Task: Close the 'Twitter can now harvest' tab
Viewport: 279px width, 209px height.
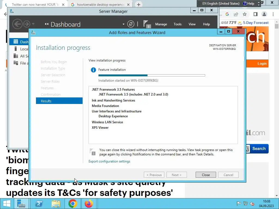Action: coord(63,5)
